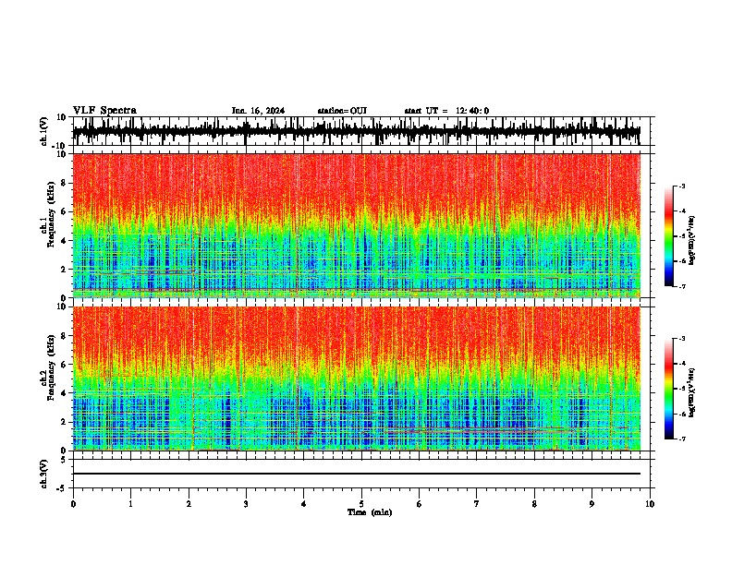Click the "8" kHz tick of ch.2 spectrogram
Image resolution: width=732 pixels, height=565 pixels.
[64, 336]
